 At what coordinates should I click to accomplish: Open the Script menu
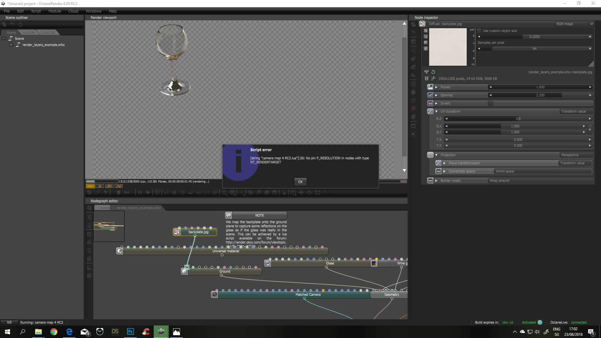pos(36,11)
